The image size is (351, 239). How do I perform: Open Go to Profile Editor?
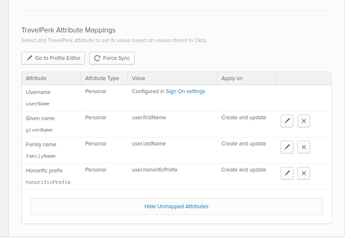point(53,58)
